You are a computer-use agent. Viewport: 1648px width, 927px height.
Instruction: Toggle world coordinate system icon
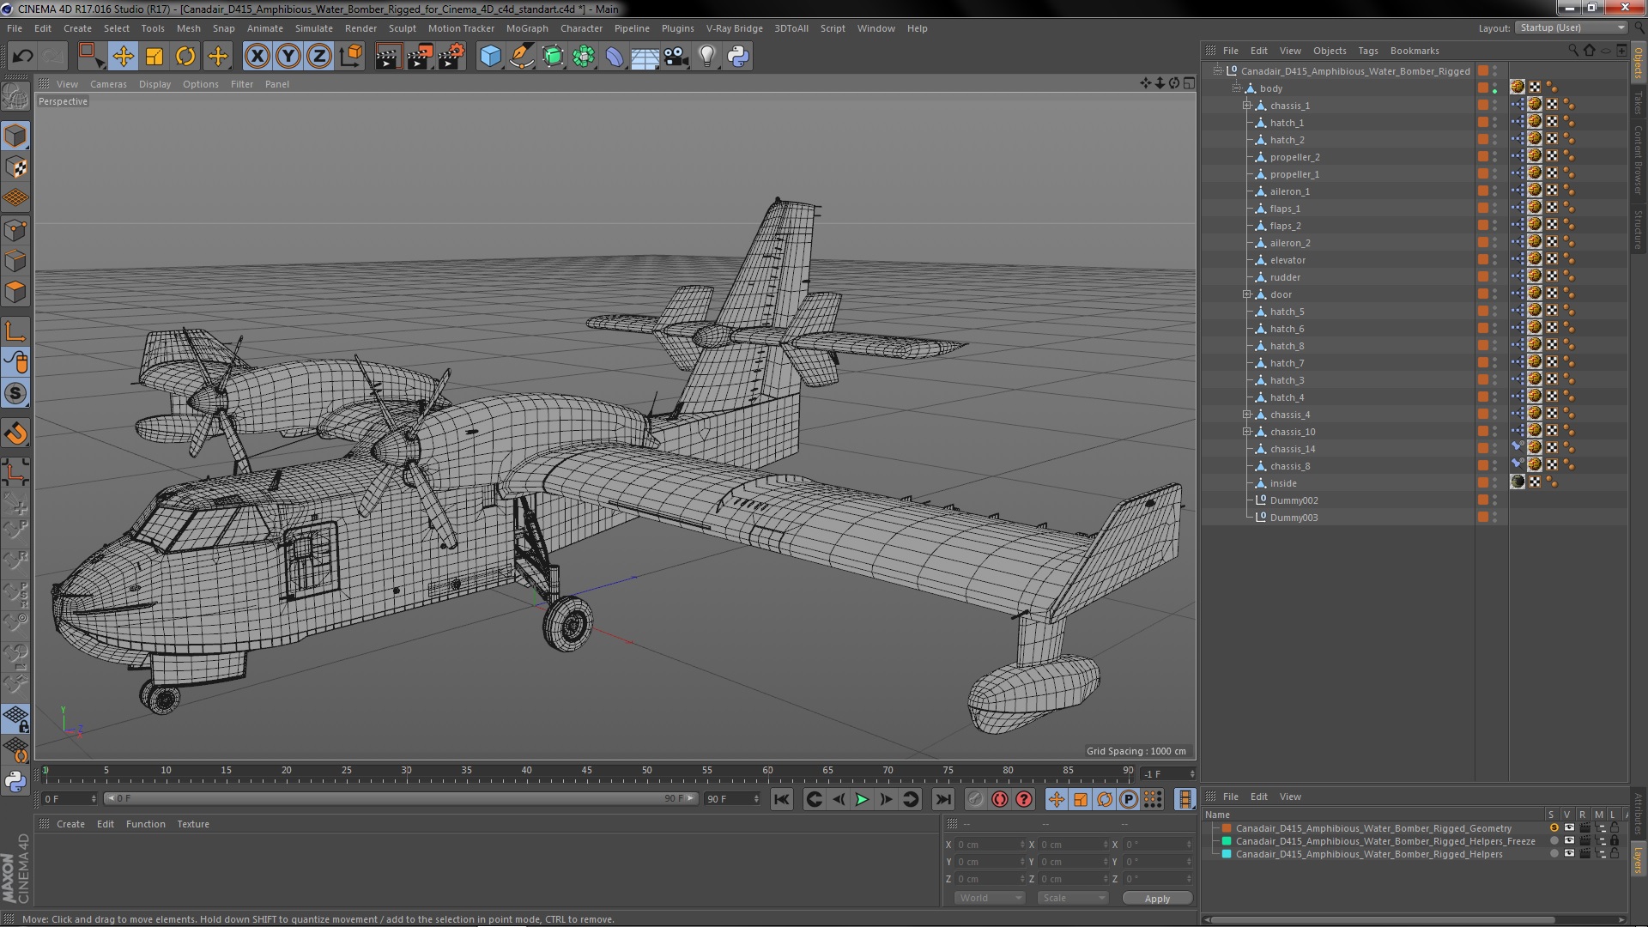click(x=351, y=57)
